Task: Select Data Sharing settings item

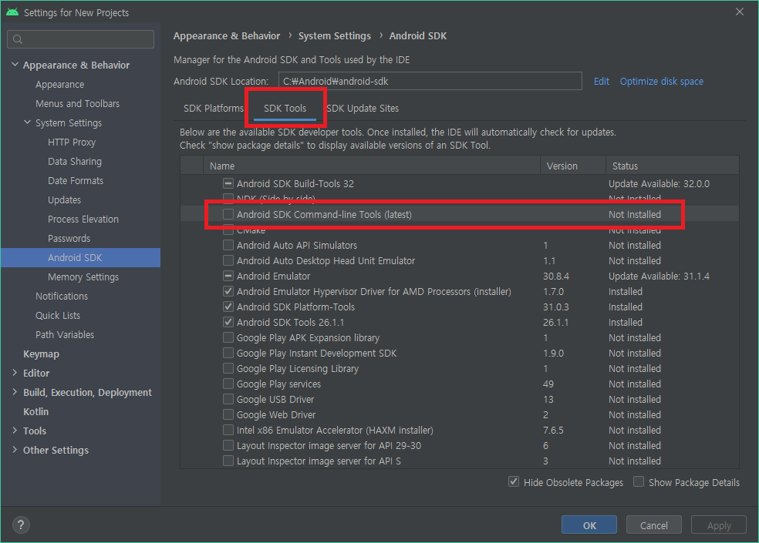Action: click(x=75, y=162)
